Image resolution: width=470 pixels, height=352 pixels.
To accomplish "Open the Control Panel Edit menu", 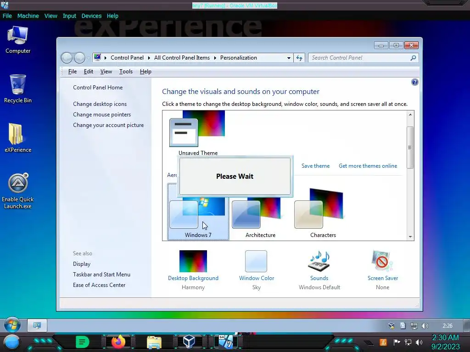I will 89,71.
